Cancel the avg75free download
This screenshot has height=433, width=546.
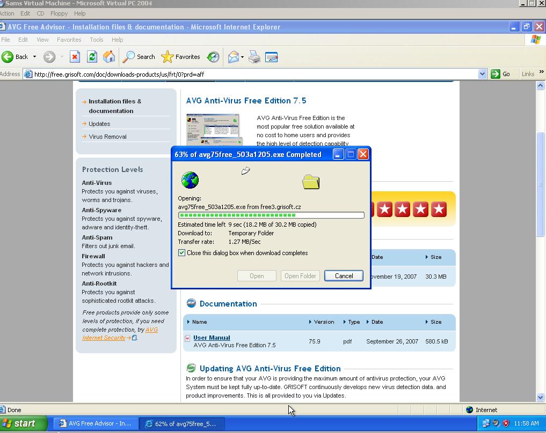[x=344, y=276]
